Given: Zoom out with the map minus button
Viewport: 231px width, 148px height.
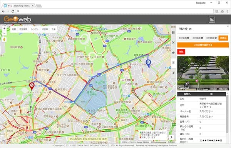Looking at the screenshot, I should [x=4, y=33].
